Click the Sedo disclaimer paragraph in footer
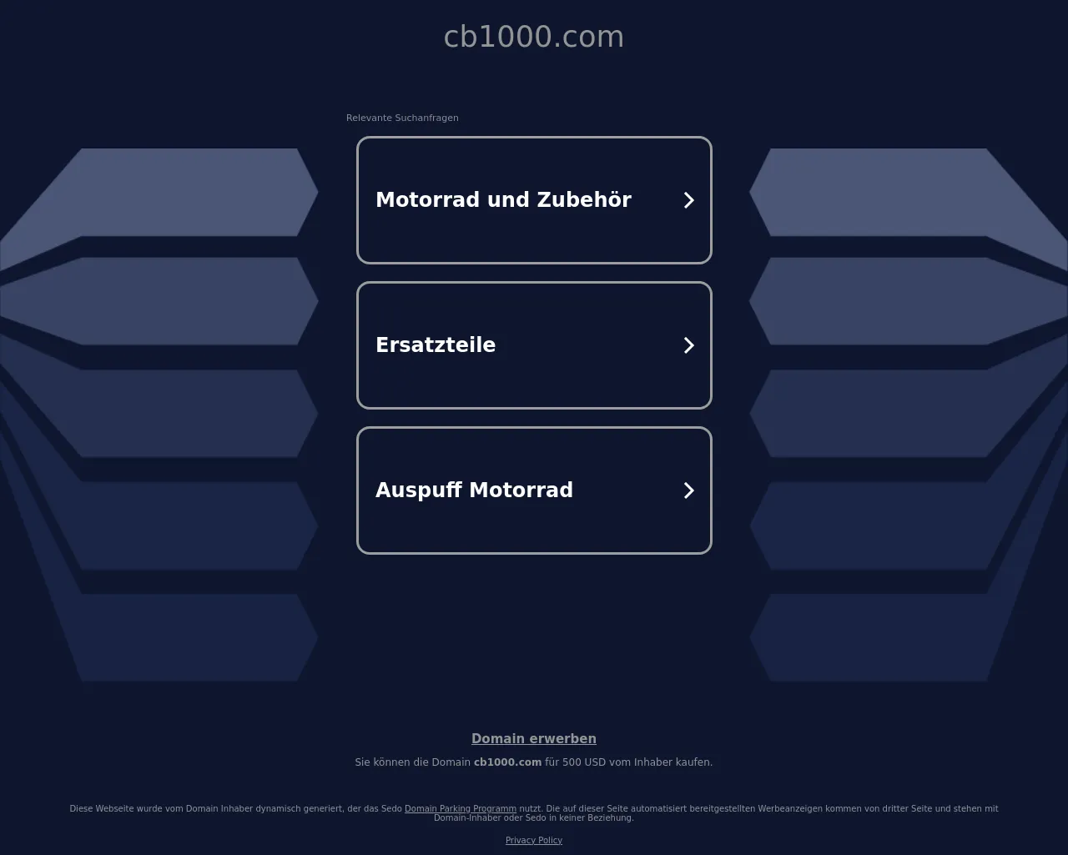 (x=534, y=813)
